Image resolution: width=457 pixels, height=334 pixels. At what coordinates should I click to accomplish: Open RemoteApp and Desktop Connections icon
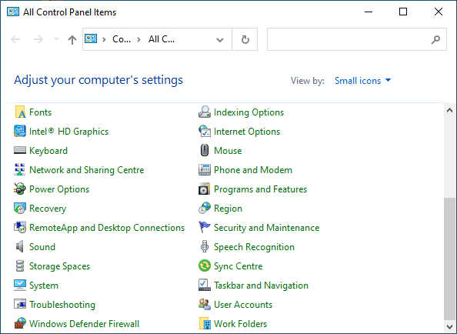20,228
